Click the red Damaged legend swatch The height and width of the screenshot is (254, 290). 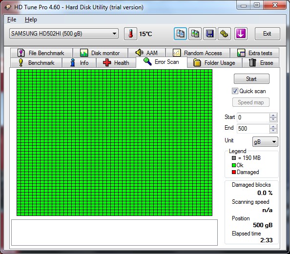click(234, 172)
